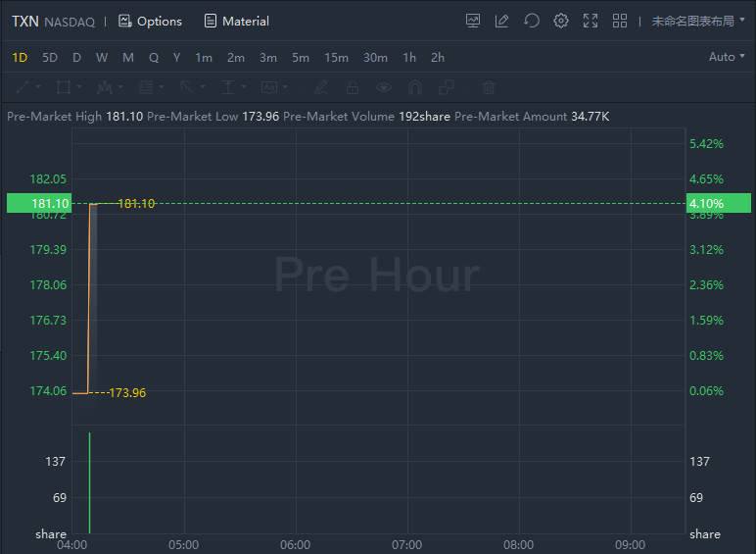Toggle drawings visibility eye icon

click(x=384, y=87)
